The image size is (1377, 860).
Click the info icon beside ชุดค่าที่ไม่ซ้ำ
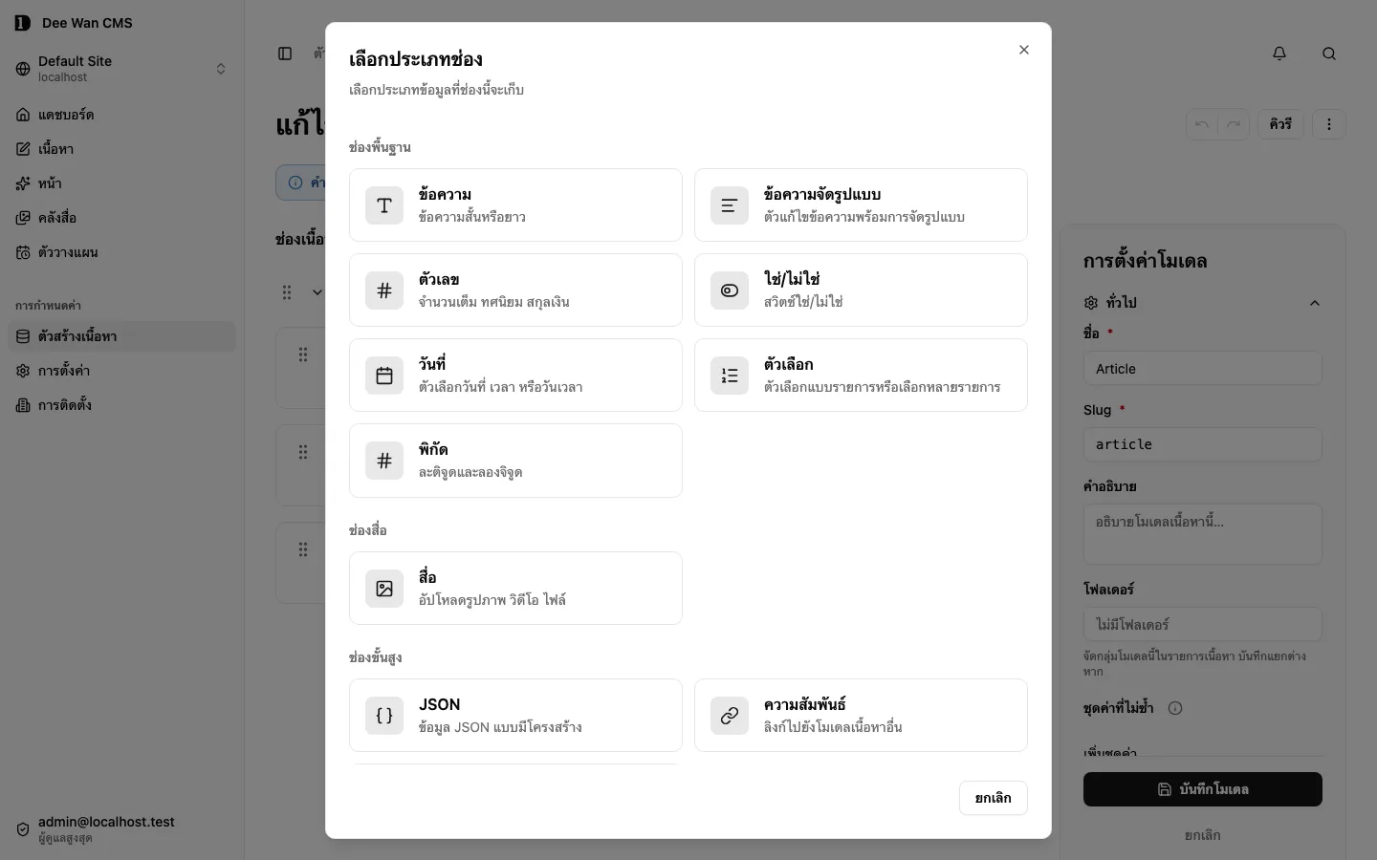click(1175, 708)
